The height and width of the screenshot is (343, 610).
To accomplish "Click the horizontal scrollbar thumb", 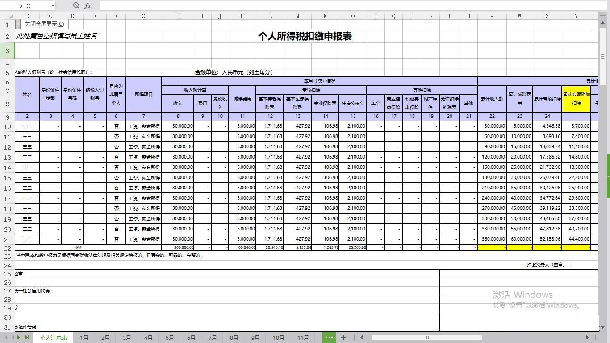I will point(426,338).
